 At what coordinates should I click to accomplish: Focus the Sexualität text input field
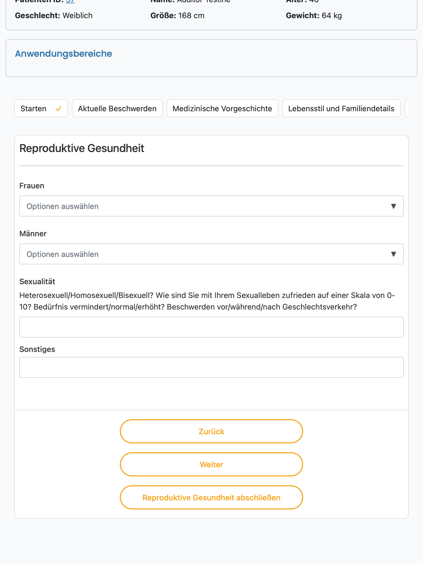click(211, 327)
